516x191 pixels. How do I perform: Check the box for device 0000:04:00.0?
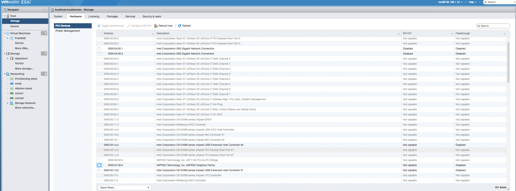[99, 54]
